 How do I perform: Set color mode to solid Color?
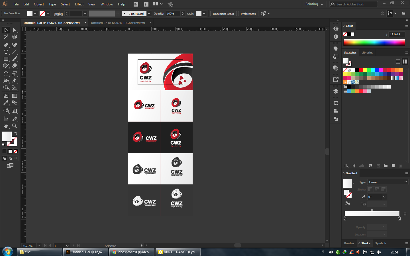pyautogui.click(x=4, y=151)
